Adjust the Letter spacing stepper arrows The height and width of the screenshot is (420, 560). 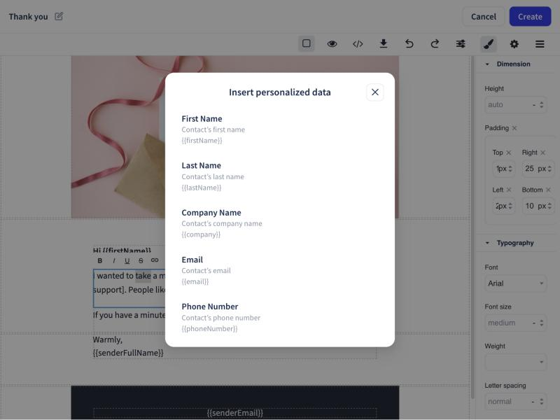[x=541, y=401]
